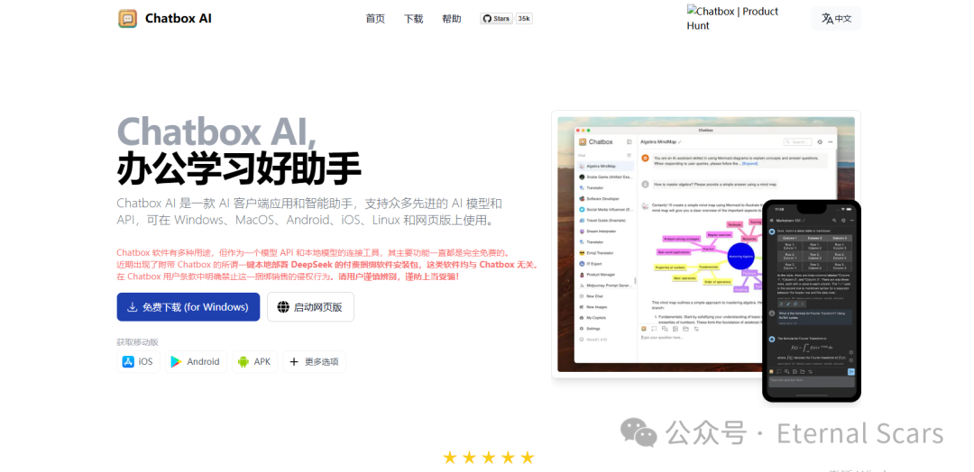The image size is (974, 472).
Task: Select IT Expert chat in preview sidebar
Action: click(x=606, y=264)
